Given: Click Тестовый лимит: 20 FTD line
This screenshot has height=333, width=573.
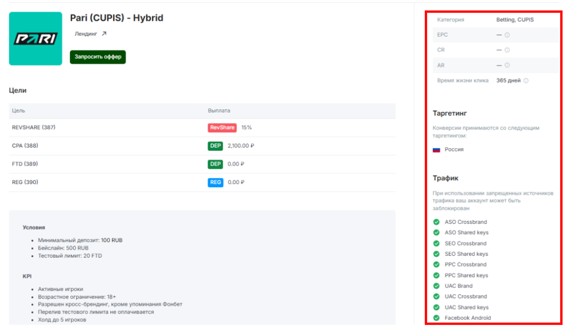Looking at the screenshot, I should [x=70, y=256].
